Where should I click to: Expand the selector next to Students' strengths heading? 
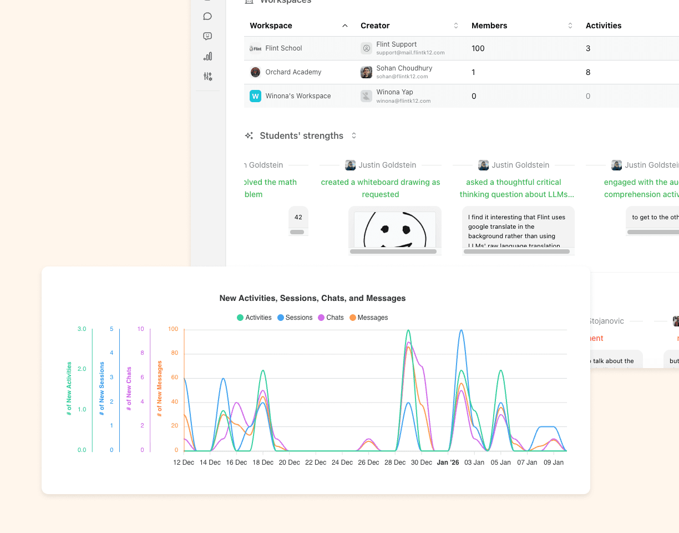[x=354, y=135]
